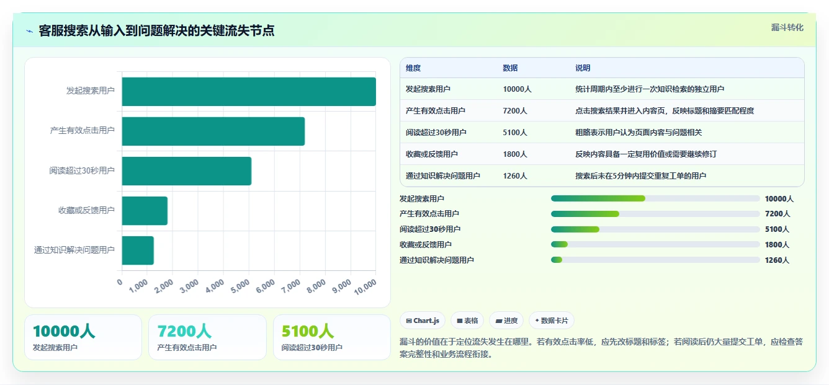Click the 收藏或反馈用户 bar in the chart
This screenshot has width=829, height=385.
(x=145, y=211)
